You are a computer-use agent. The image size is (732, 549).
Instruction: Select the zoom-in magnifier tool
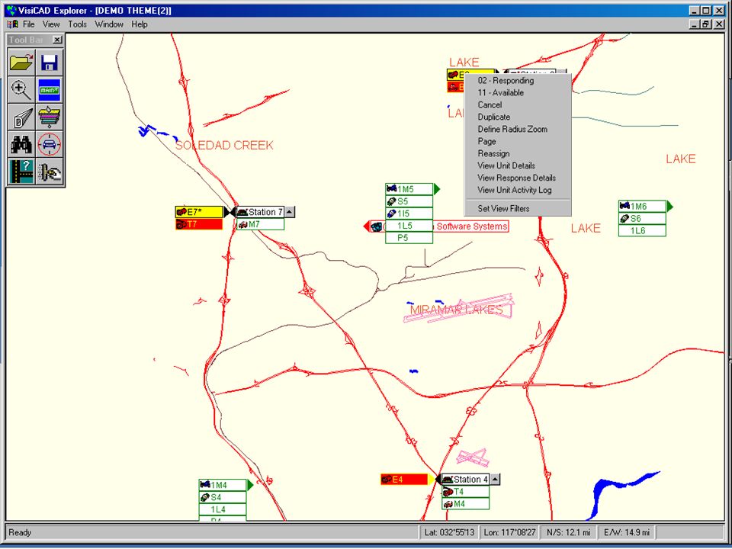coord(21,90)
